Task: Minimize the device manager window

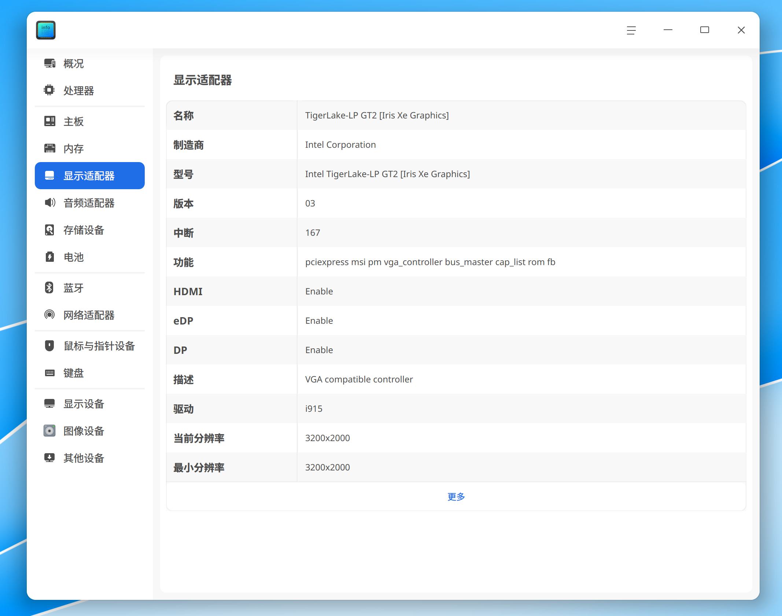Action: [668, 30]
